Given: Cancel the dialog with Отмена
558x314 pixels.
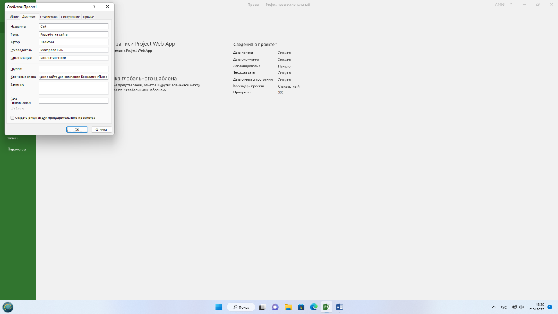Looking at the screenshot, I should pyautogui.click(x=101, y=129).
